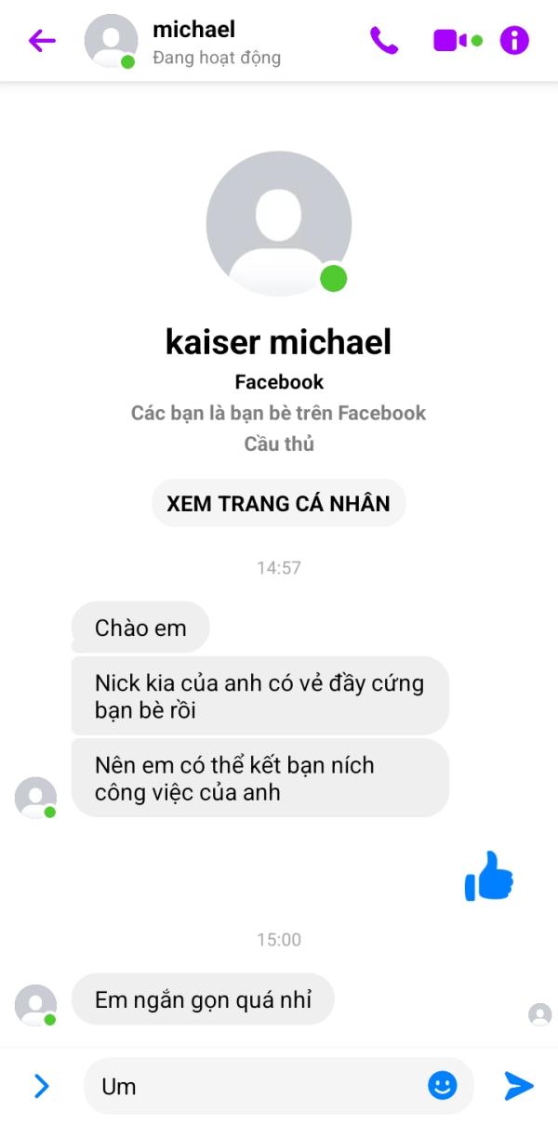Send the typed message with arrow icon
The width and height of the screenshot is (558, 1124).
[519, 1085]
